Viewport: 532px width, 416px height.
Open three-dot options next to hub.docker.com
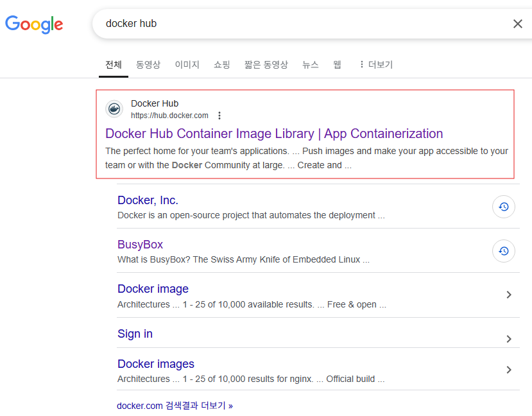pyautogui.click(x=219, y=116)
